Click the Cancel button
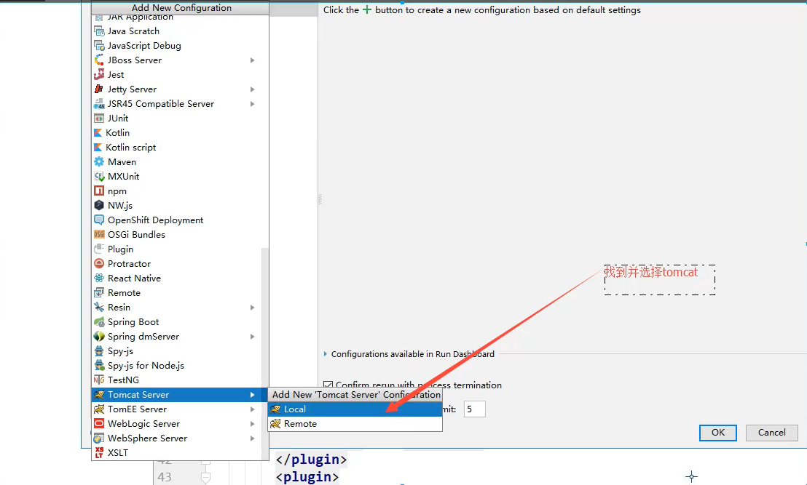Screen dimensions: 807x485 771,433
